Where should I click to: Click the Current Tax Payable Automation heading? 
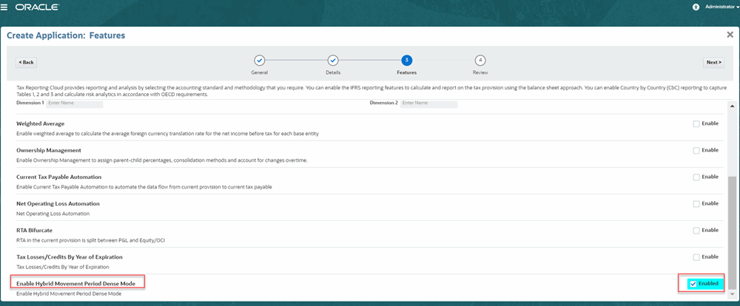(59, 177)
